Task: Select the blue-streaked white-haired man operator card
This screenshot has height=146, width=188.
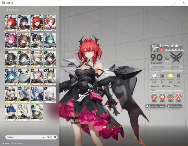Action: pos(24,95)
